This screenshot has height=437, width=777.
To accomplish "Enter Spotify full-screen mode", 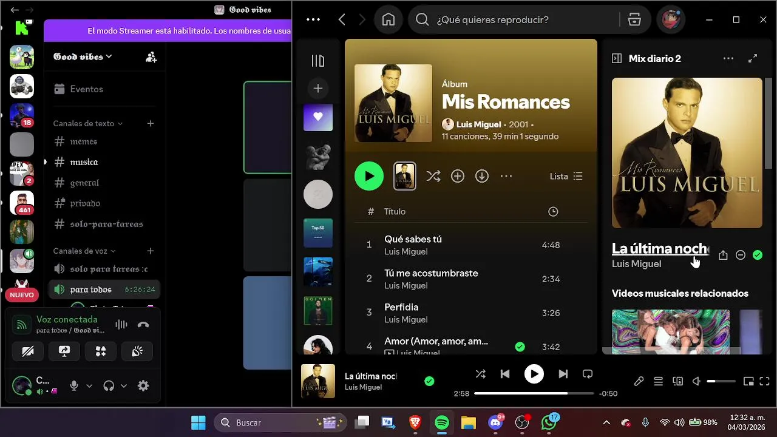I will [x=765, y=382].
